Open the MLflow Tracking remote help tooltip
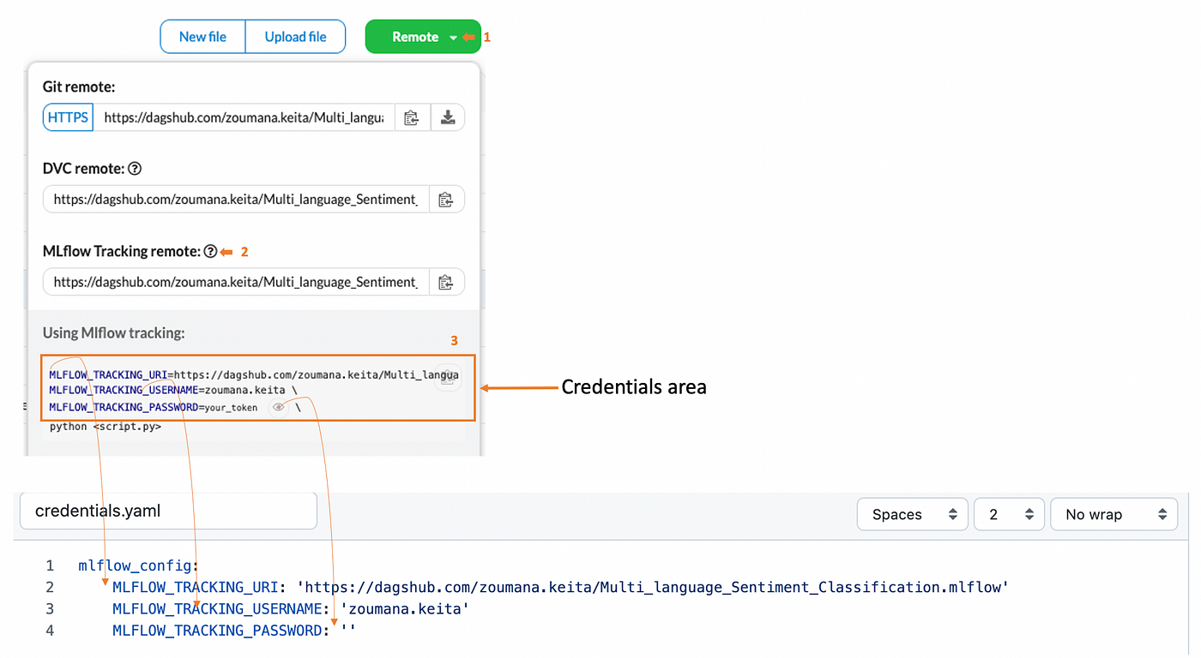 pyautogui.click(x=211, y=251)
